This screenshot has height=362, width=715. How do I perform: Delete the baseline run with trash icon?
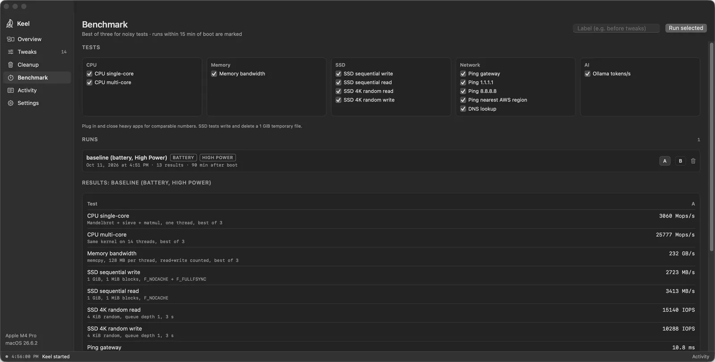pyautogui.click(x=693, y=161)
